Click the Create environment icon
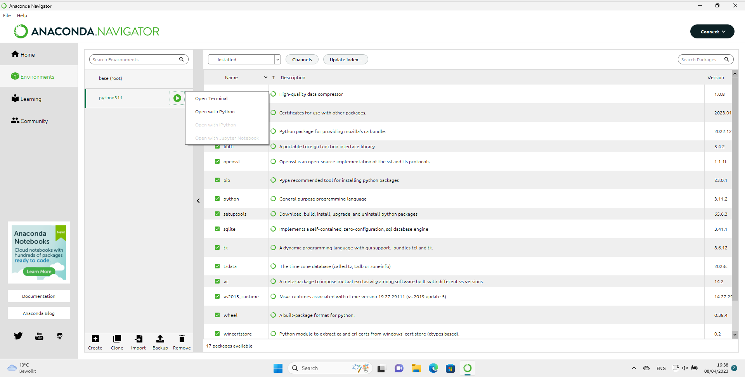Image resolution: width=745 pixels, height=377 pixels. coord(95,339)
